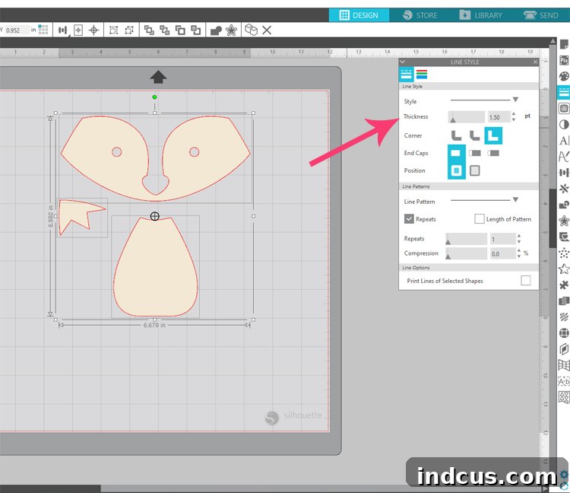Open the Text Style panel icon

(564, 141)
